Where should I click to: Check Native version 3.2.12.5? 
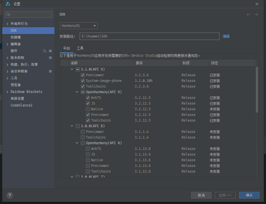pyautogui.click(x=88, y=109)
